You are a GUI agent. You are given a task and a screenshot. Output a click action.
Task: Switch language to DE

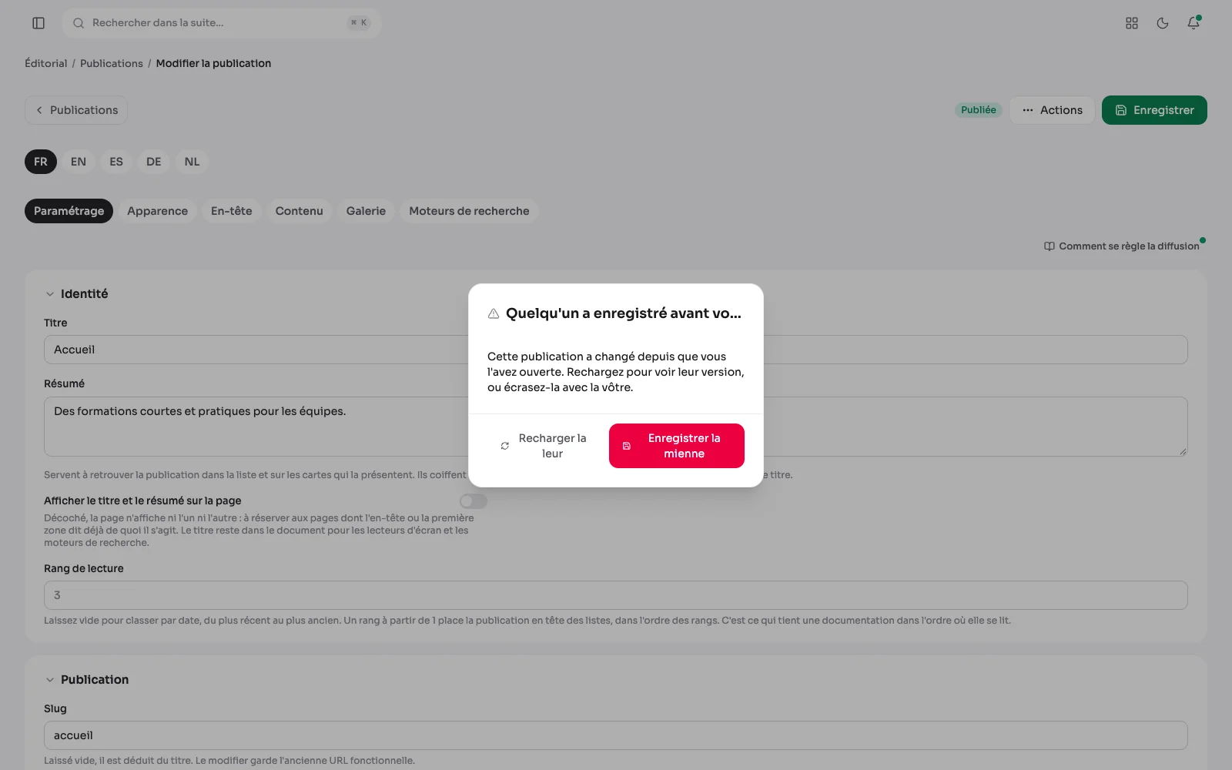[x=154, y=162]
